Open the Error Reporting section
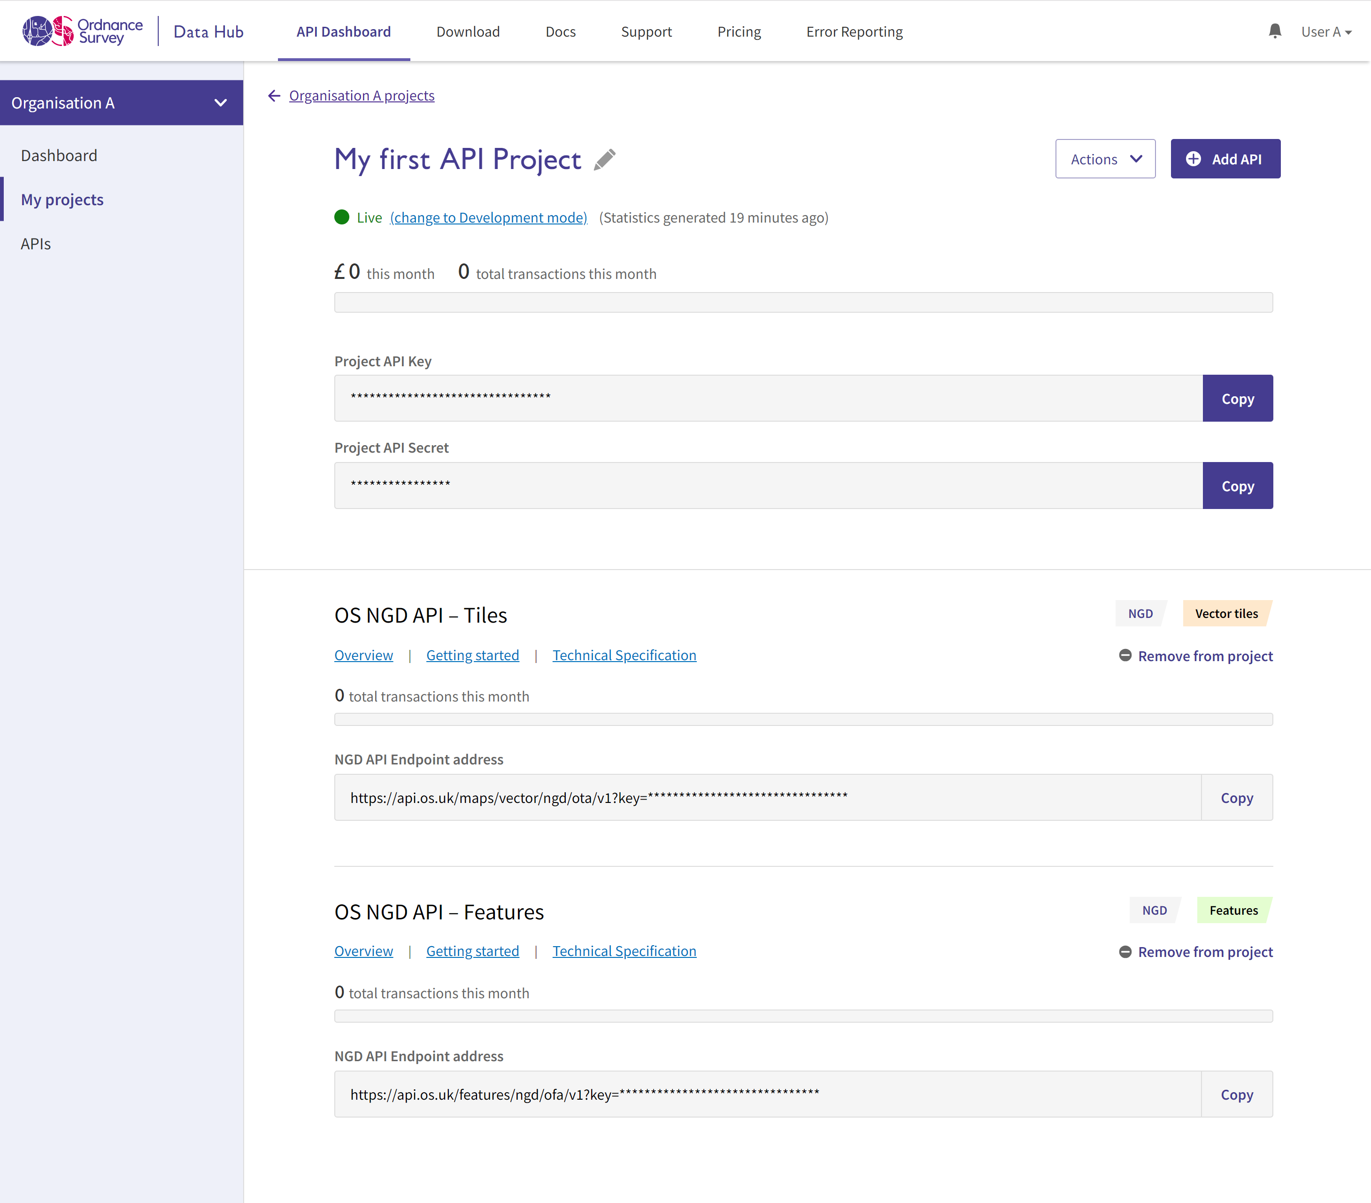 [855, 31]
